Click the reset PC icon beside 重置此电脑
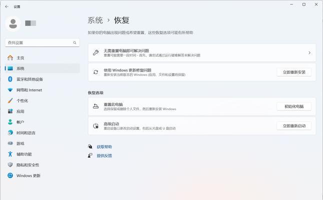 [96, 106]
